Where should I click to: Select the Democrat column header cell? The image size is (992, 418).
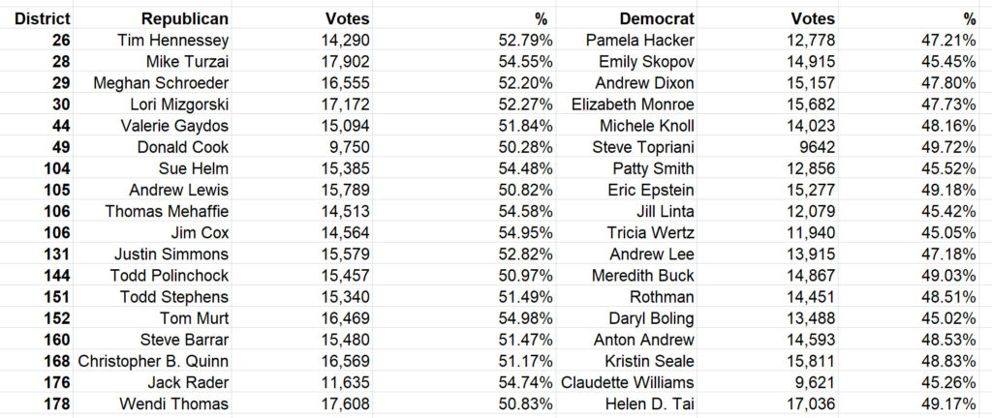[627, 19]
